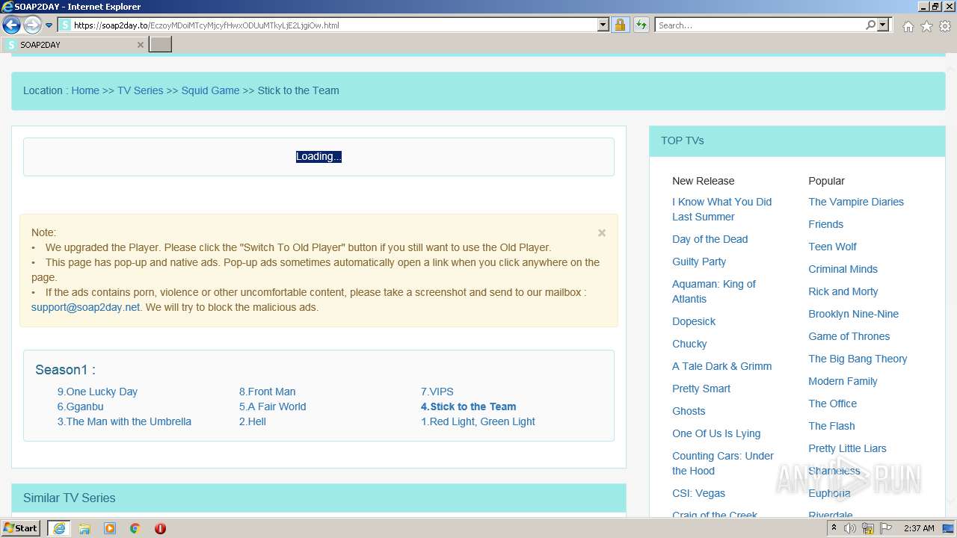Click the browser Forward arrow button
The height and width of the screenshot is (538, 957).
click(31, 25)
